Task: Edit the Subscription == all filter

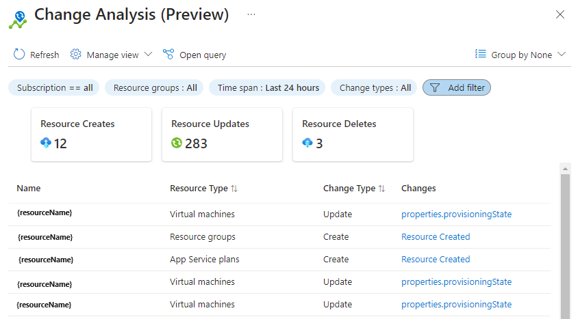Action: (54, 88)
